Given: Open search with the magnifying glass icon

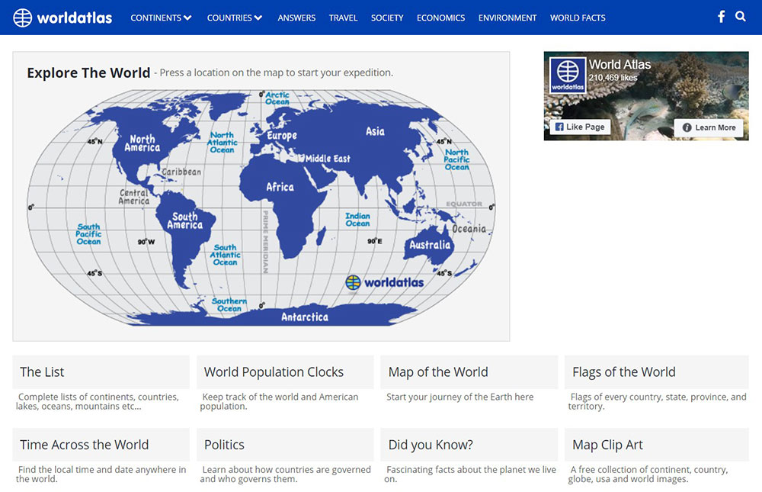Looking at the screenshot, I should pyautogui.click(x=741, y=17).
